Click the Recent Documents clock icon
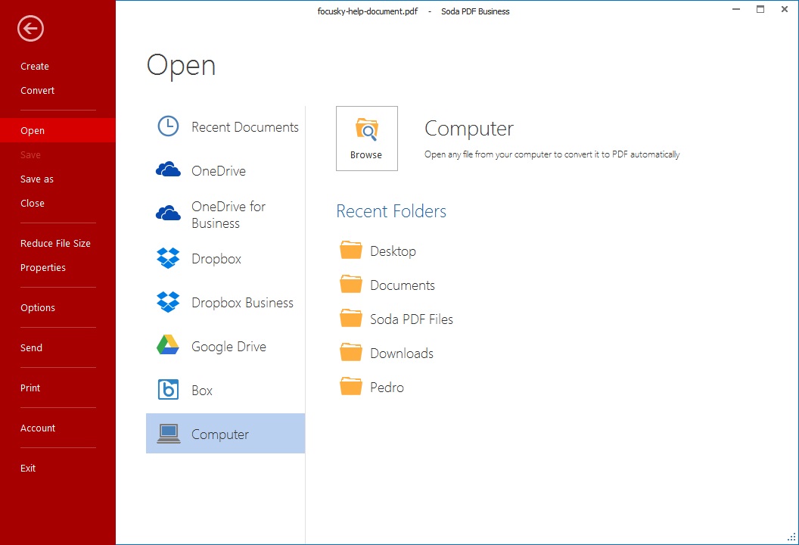The height and width of the screenshot is (545, 799). pyautogui.click(x=168, y=126)
